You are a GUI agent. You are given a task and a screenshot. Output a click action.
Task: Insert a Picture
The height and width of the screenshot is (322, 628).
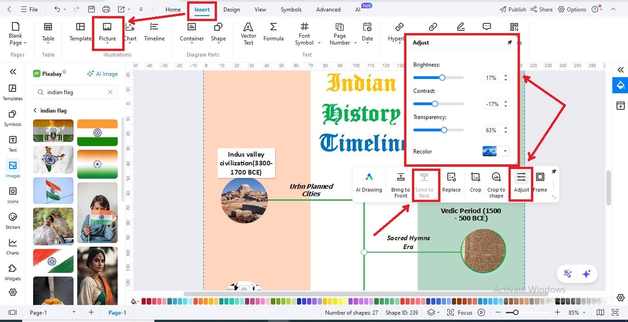click(107, 33)
